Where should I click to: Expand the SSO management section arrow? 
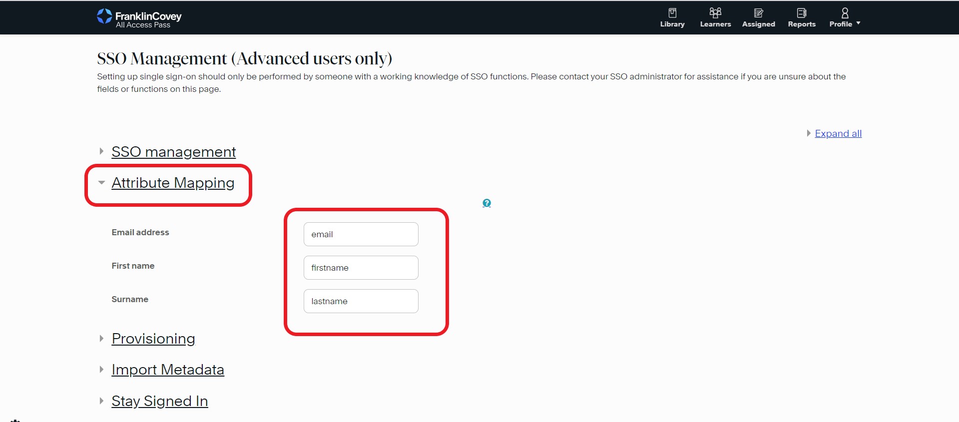[x=101, y=151]
